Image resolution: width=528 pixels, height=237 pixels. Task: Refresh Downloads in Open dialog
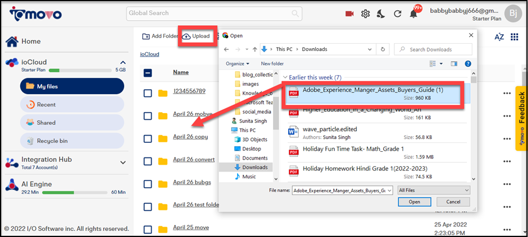[383, 49]
